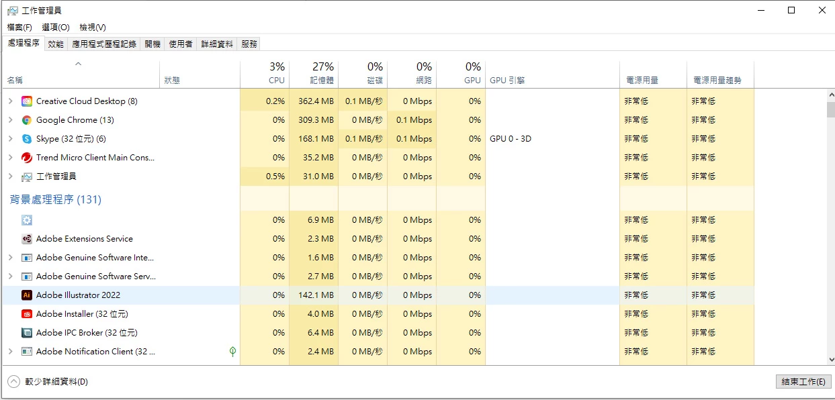Select the 處理程序 tab

pos(24,43)
